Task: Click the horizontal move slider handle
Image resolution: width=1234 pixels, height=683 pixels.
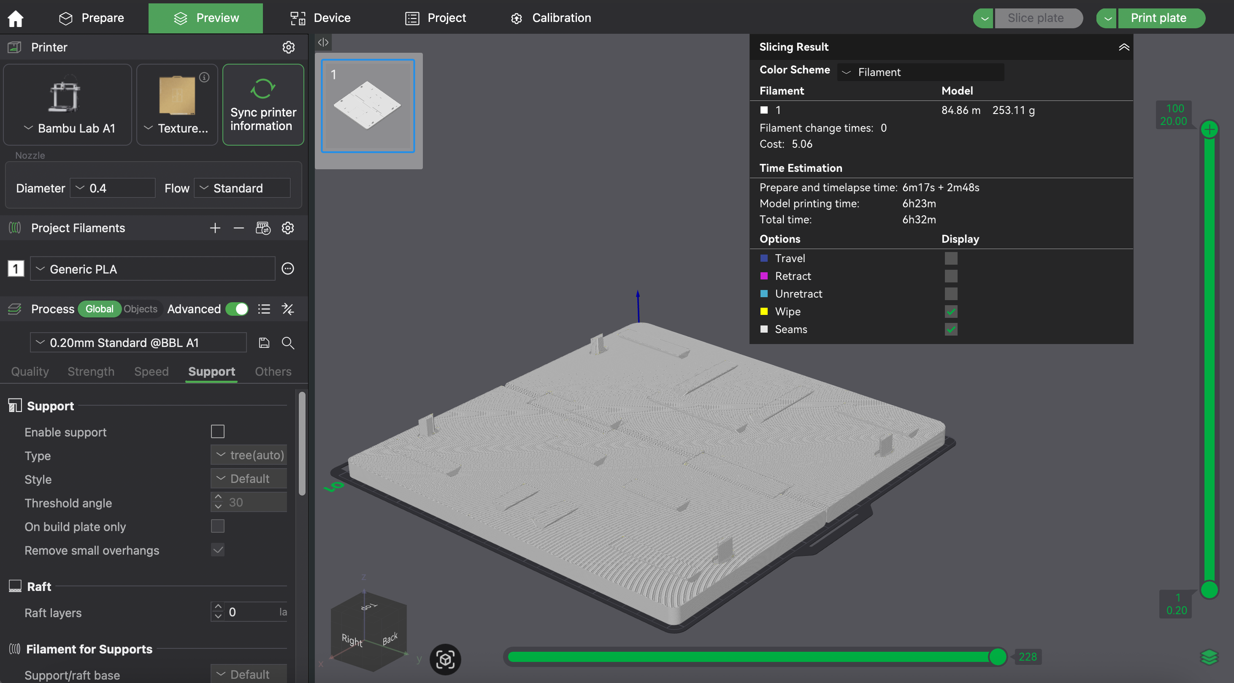Action: point(998,657)
